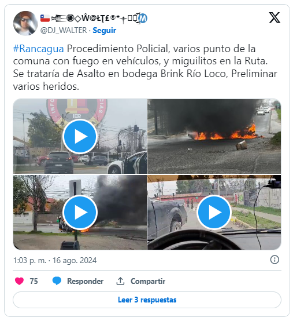Play the bottom-right dashboard video
This screenshot has width=293, height=321.
214,212
